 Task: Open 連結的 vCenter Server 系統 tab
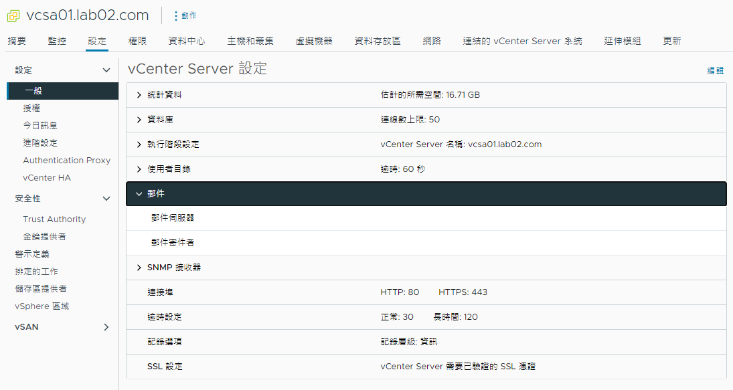pyautogui.click(x=522, y=41)
